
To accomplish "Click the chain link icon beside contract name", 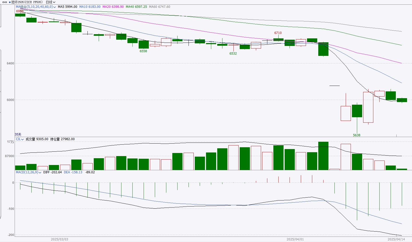I will [x=5, y=2].
